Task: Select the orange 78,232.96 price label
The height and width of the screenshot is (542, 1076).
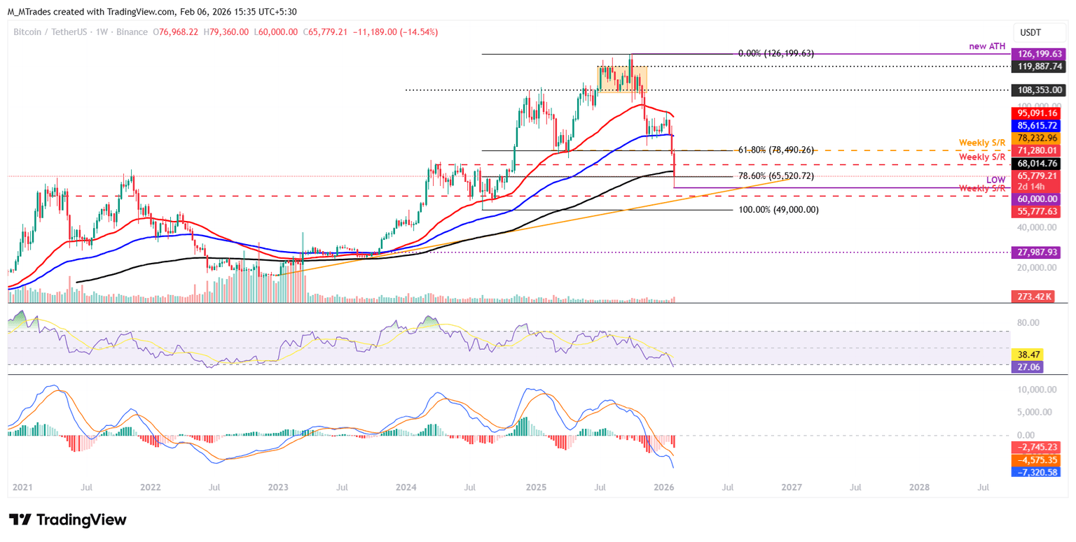Action: click(1035, 138)
